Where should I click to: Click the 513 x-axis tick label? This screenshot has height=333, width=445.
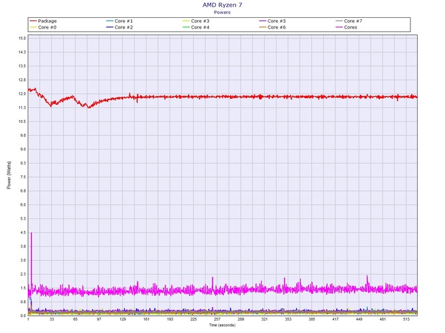[406, 319]
